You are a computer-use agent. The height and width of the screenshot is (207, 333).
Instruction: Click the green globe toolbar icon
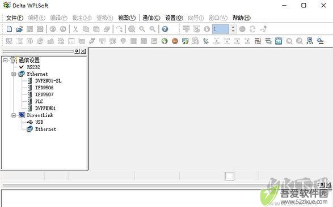tap(165, 41)
